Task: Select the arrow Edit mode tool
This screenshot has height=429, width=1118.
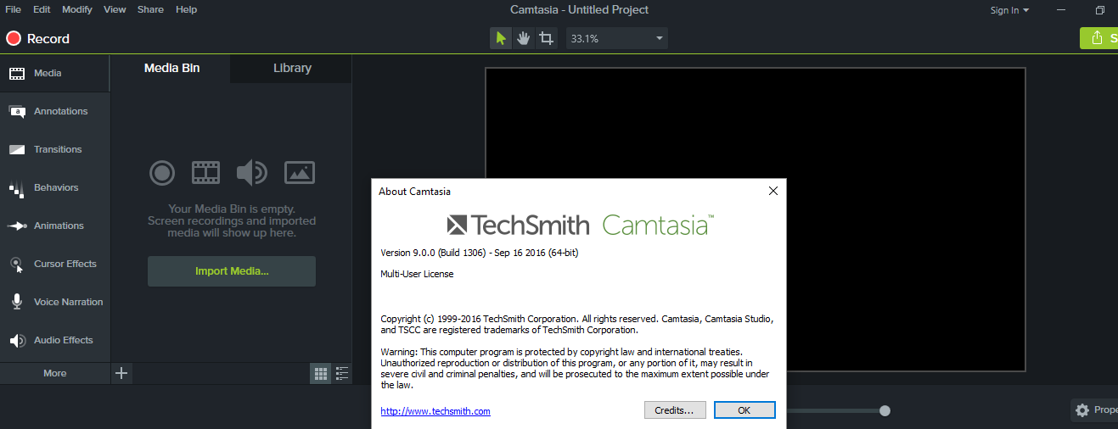Action: (501, 38)
